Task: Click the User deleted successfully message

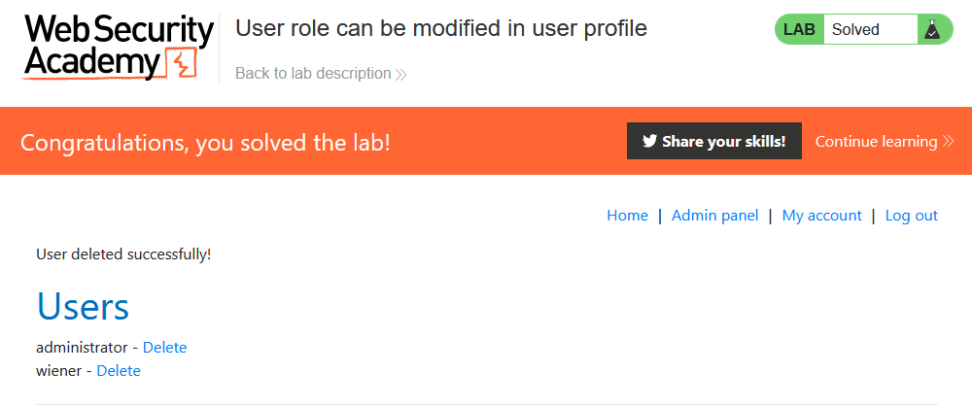Action: (123, 254)
